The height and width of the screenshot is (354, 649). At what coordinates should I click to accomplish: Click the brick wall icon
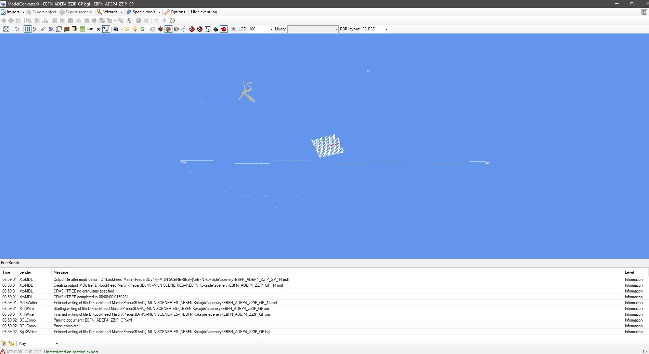point(67,29)
